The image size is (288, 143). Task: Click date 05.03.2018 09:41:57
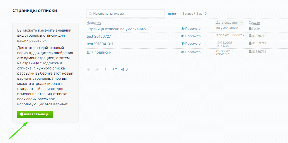coord(225,53)
